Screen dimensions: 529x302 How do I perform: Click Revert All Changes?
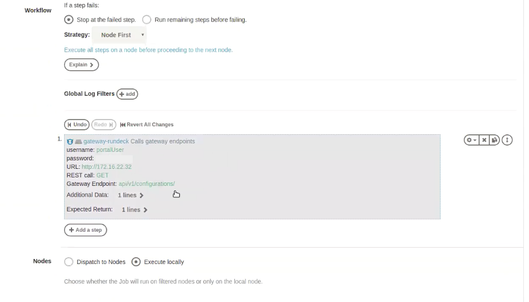click(x=147, y=125)
